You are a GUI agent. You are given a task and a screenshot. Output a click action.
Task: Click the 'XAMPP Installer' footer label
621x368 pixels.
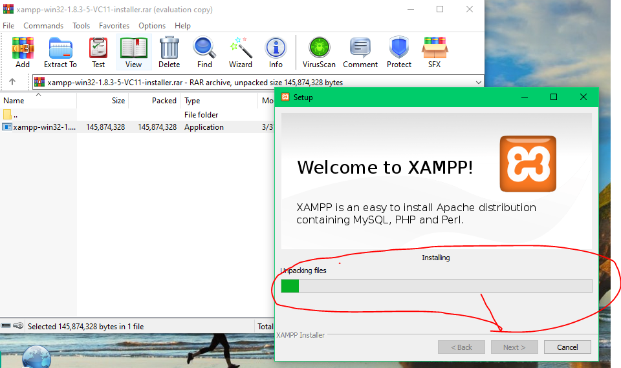[x=301, y=335]
